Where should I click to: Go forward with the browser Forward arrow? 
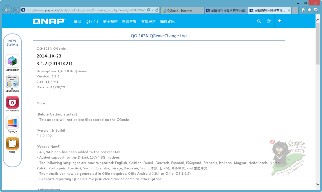click(x=16, y=10)
